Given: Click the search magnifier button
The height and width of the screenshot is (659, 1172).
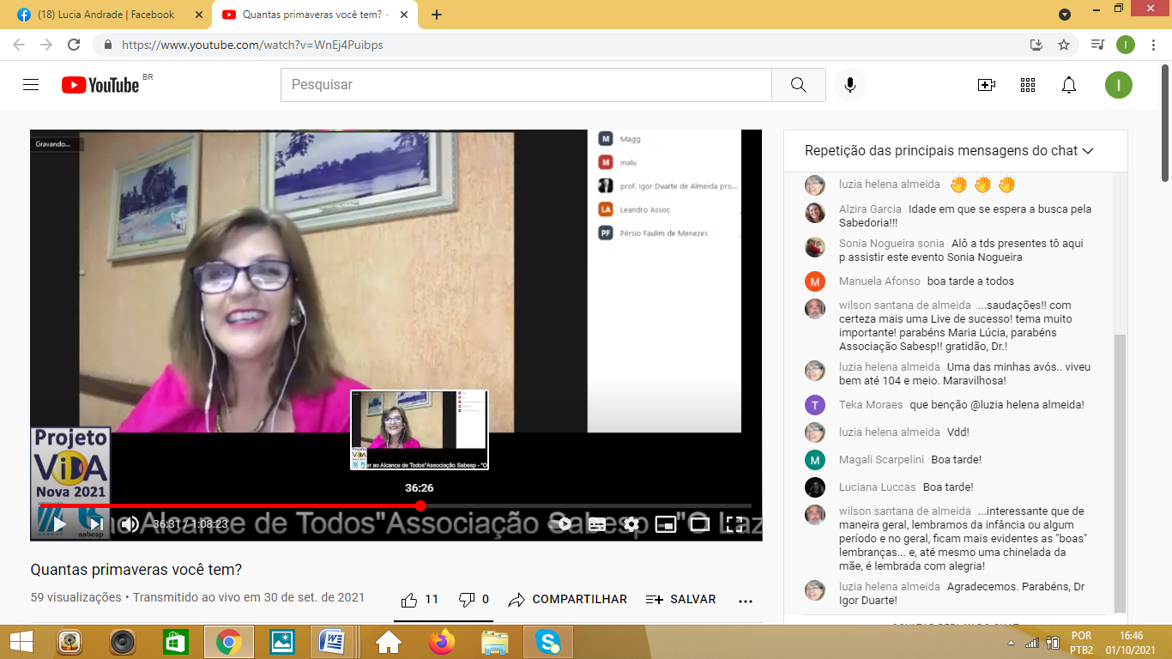Looking at the screenshot, I should point(799,85).
